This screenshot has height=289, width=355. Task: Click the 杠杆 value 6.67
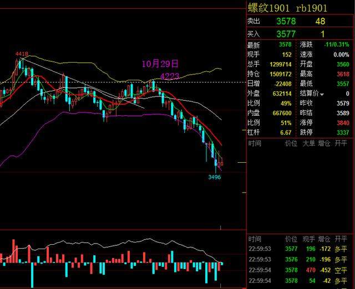coord(286,132)
